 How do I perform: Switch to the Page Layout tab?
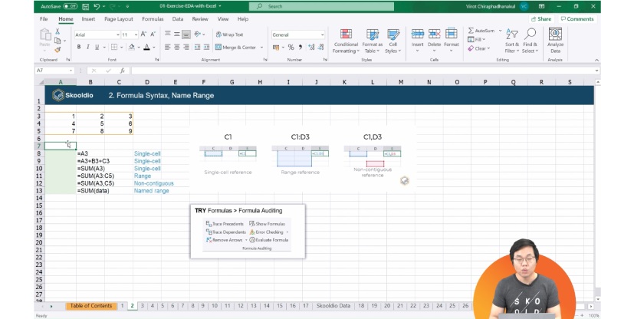(119, 19)
